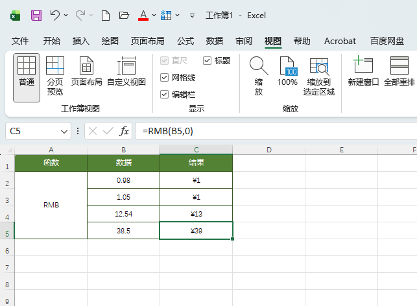
Task: Click the Name Box showing C5
Action: click(x=32, y=131)
